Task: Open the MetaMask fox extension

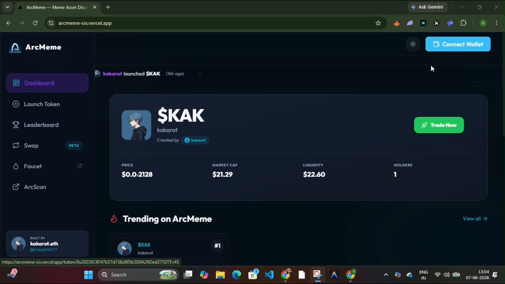Action: pos(396,23)
